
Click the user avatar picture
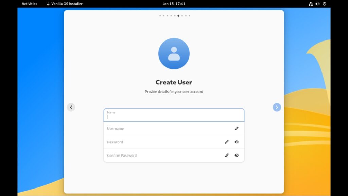click(x=174, y=53)
